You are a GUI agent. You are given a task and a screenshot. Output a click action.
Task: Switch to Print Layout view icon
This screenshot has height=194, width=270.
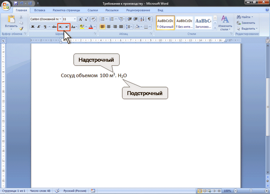coord(200,191)
